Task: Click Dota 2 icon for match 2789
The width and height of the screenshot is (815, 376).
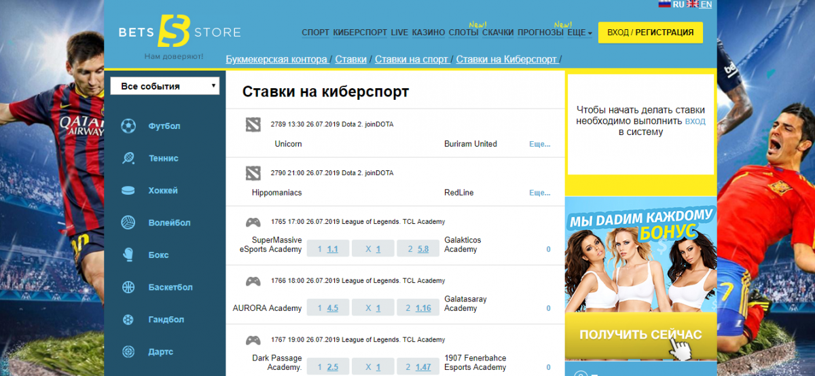Action: (253, 124)
